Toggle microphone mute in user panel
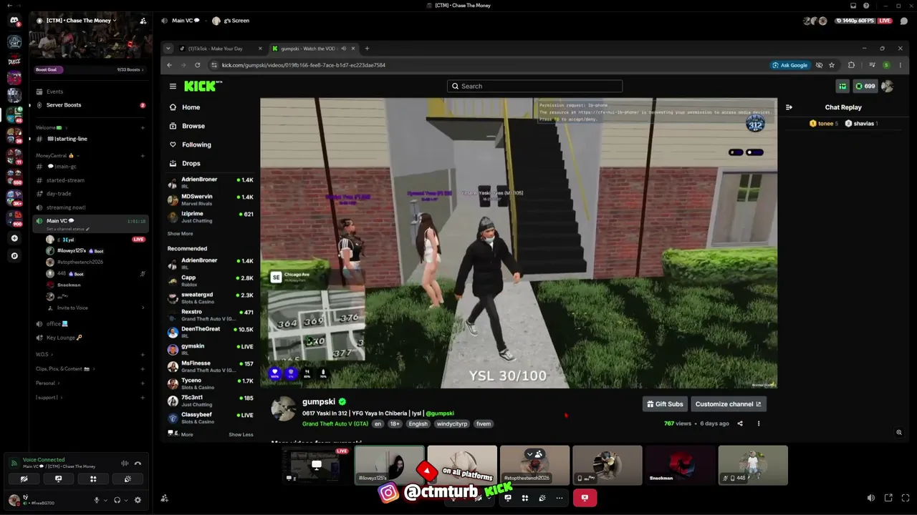Screen dimensions: 917x515 pyautogui.click(x=97, y=500)
